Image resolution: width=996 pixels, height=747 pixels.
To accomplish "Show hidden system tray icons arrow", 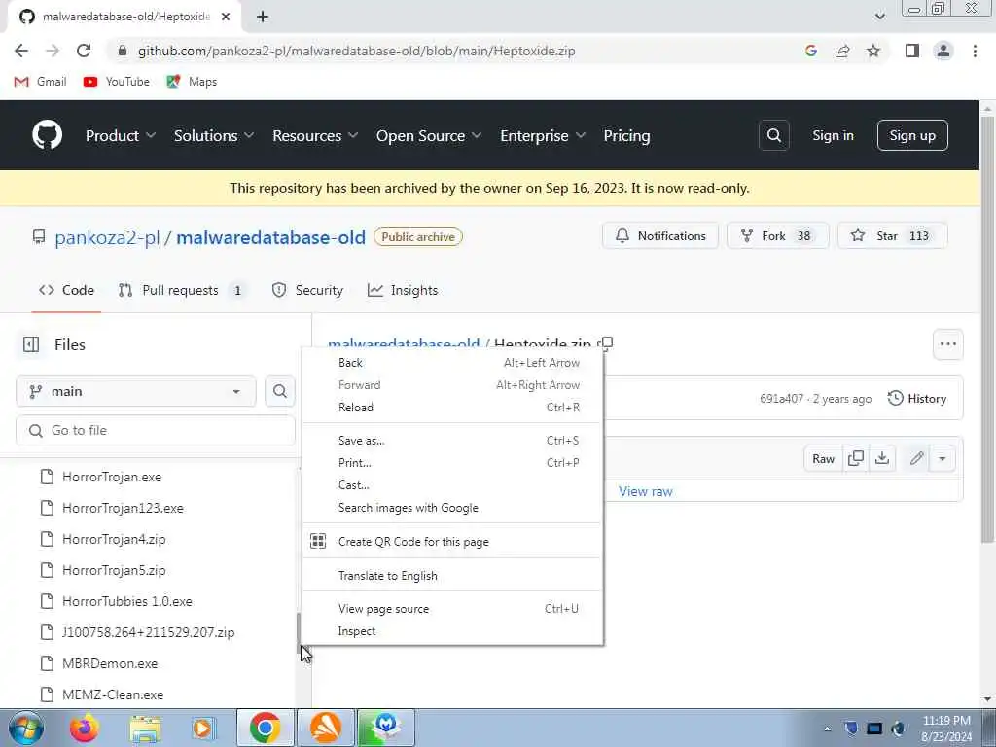I will (827, 729).
